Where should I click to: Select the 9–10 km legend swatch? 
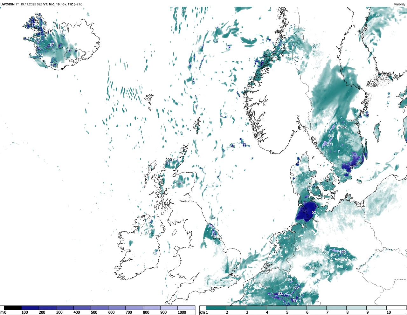click(376, 308)
